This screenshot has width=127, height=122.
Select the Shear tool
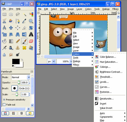[x=11, y=34]
